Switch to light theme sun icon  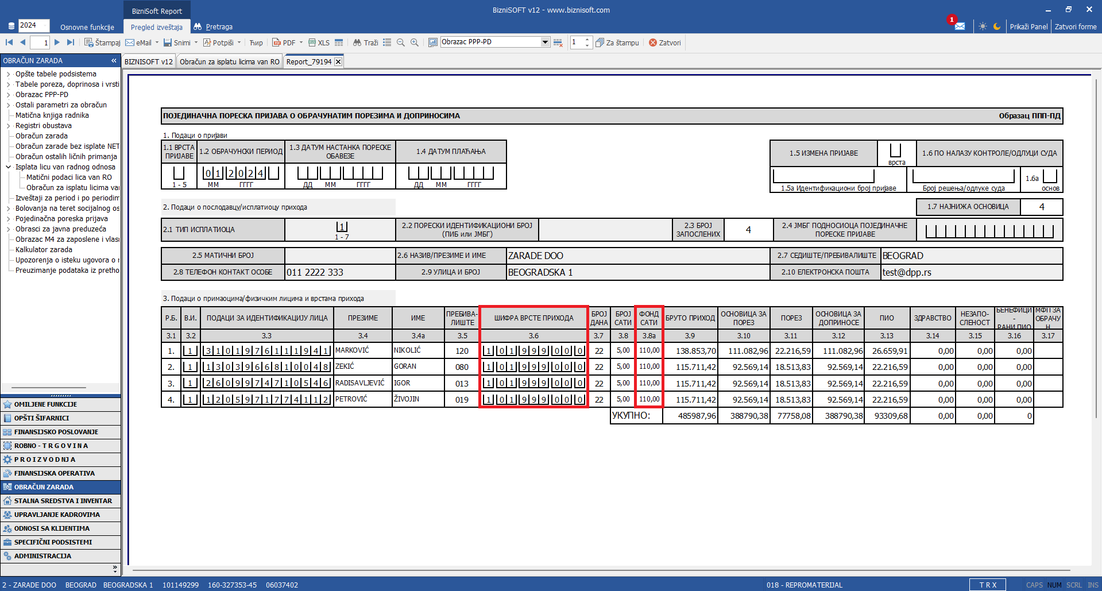click(x=983, y=26)
